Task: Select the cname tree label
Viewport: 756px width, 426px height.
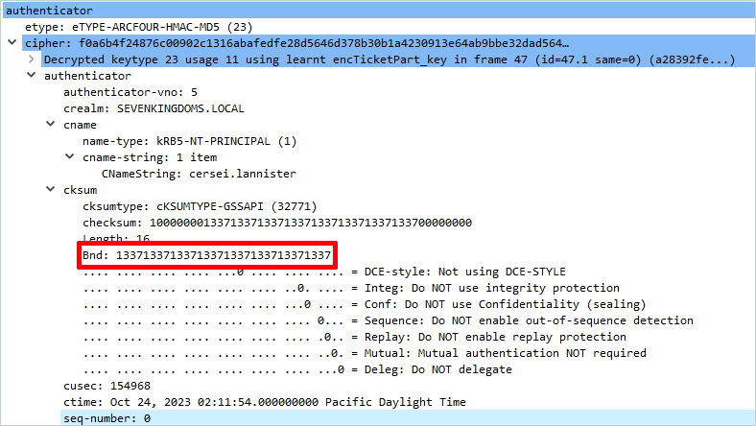Action: click(80, 125)
